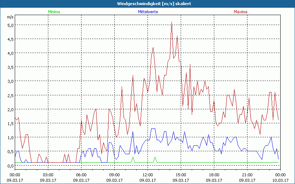Select the 09:00 time axis label
Viewport: 295px width, 184px height.
tap(114, 175)
